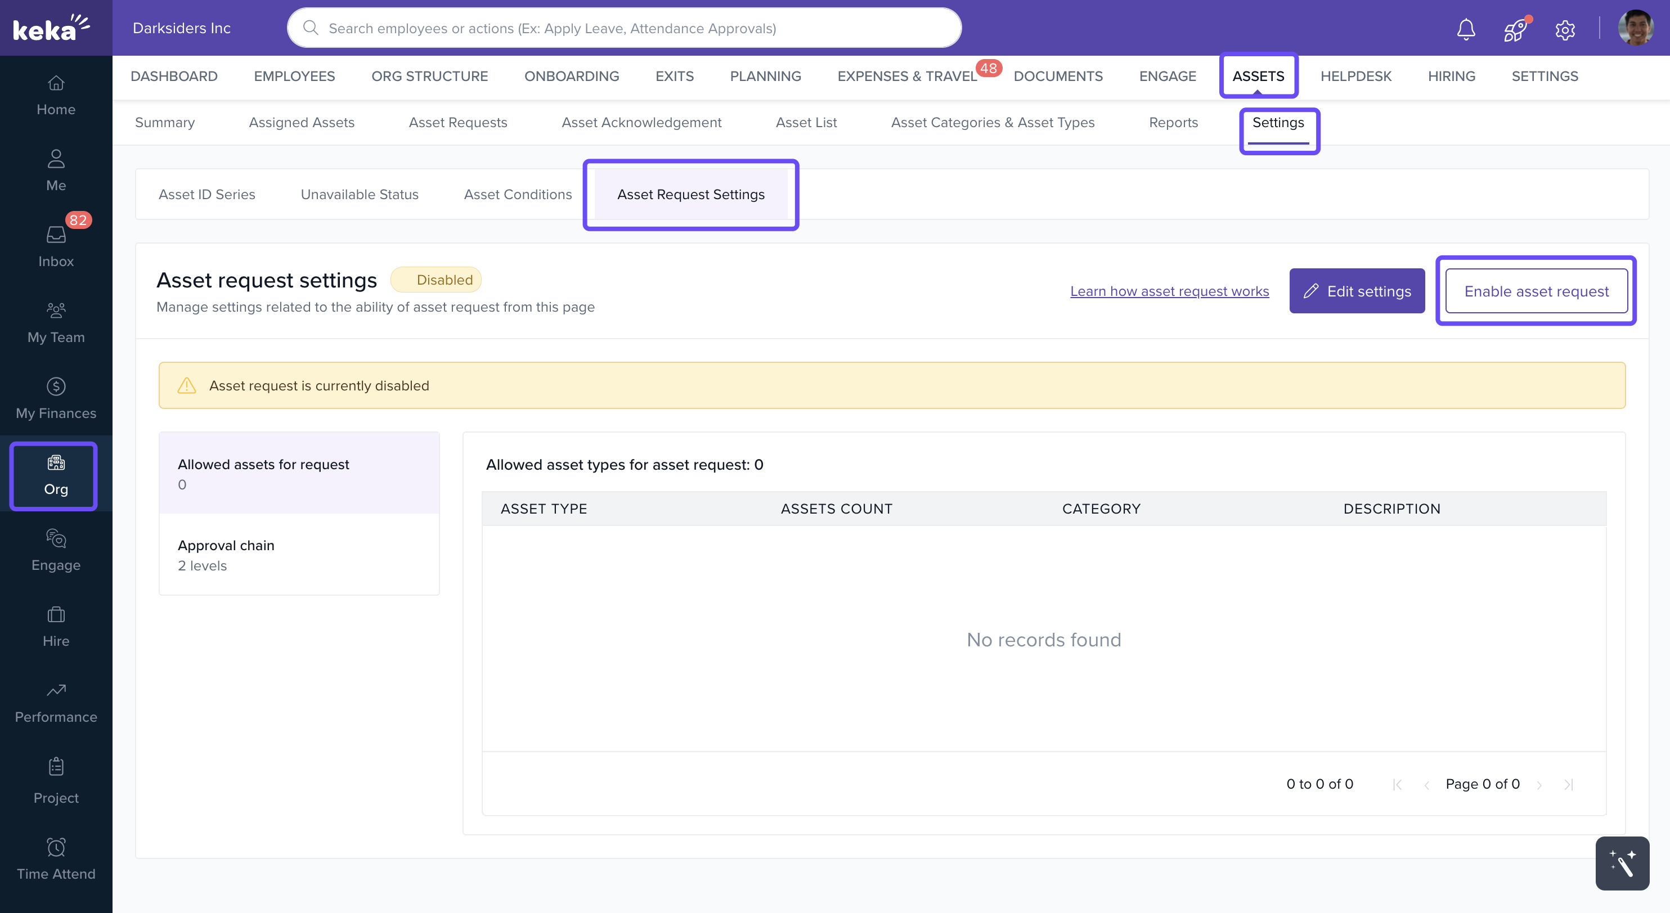Open the Time Attend sidebar icon

pyautogui.click(x=56, y=858)
